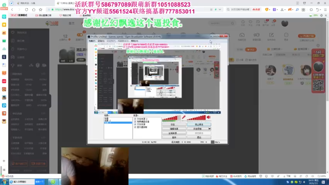This screenshot has height=185, width=329.
Task: Click the OBS Settings (设定) button
Action: [x=174, y=124]
